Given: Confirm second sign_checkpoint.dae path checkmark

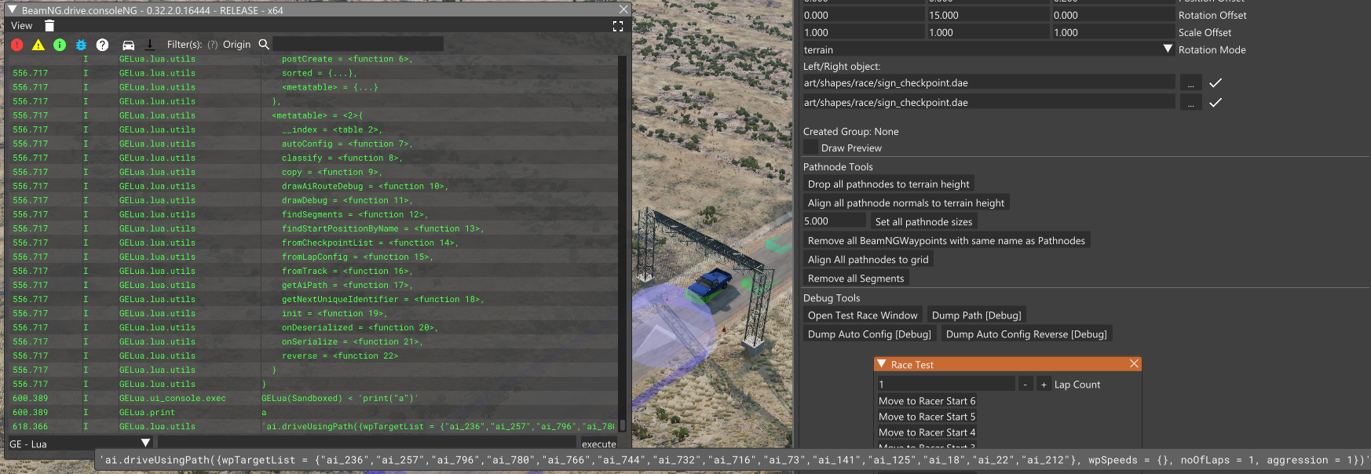Looking at the screenshot, I should pos(1216,103).
